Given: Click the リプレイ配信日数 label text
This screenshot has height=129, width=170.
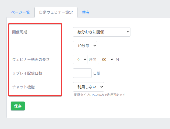Looking at the screenshot, I should [27, 73].
